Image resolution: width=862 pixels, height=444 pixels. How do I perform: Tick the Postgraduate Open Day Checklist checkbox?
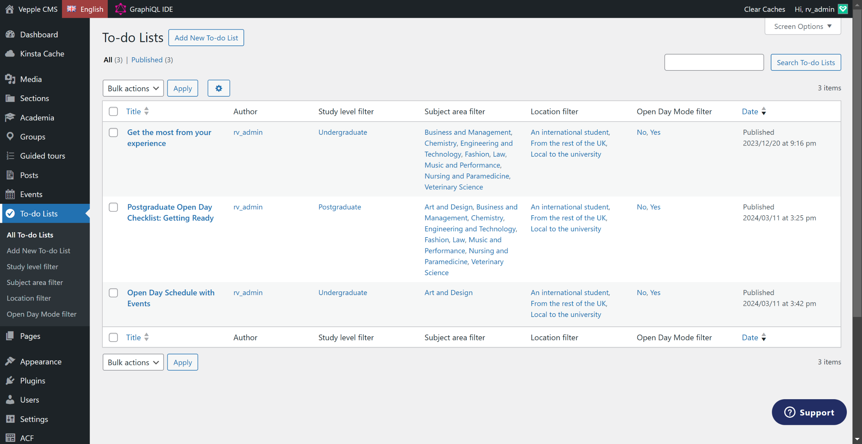click(x=113, y=207)
